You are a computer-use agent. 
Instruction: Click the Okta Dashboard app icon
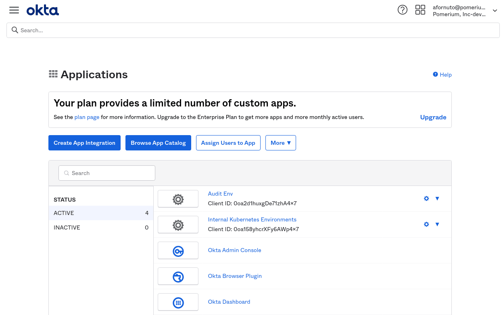coord(178,302)
